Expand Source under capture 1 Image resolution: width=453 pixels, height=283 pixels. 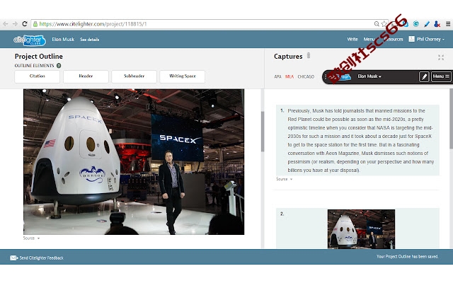(285, 179)
